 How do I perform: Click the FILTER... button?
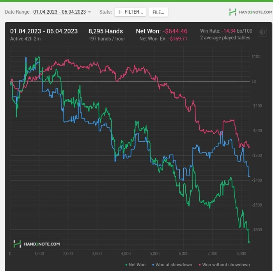pos(130,12)
